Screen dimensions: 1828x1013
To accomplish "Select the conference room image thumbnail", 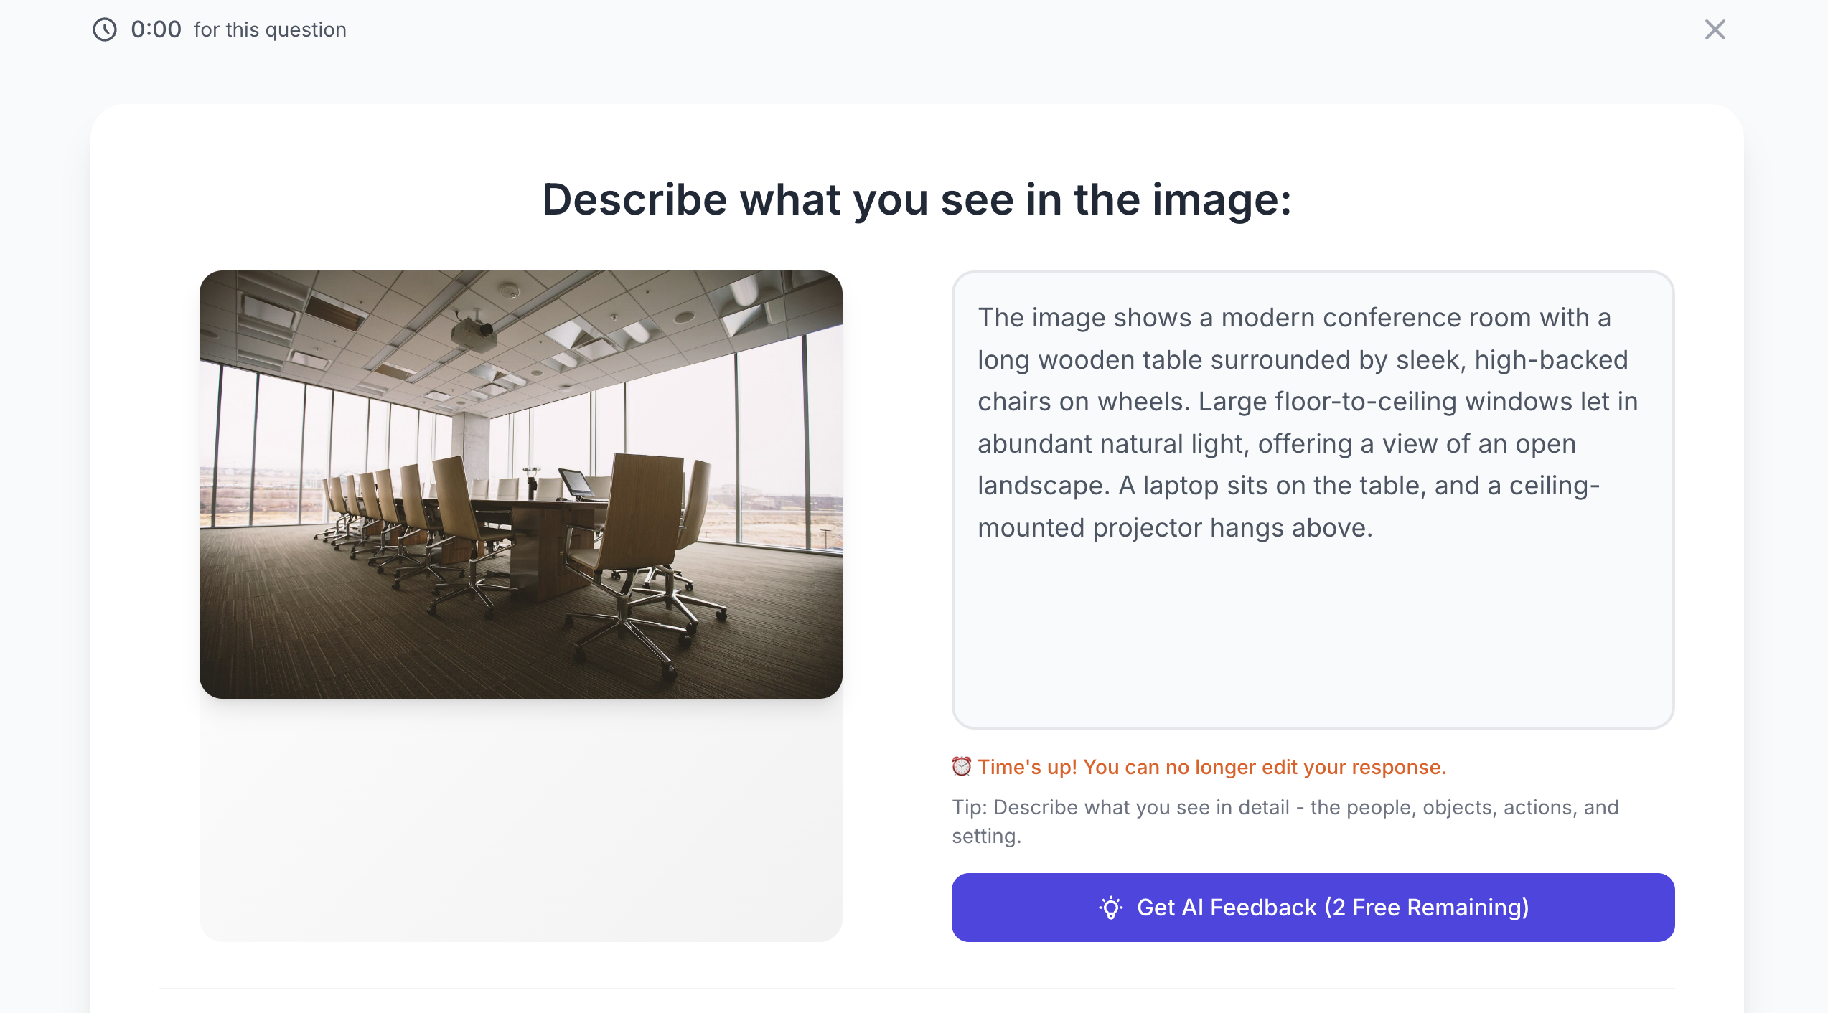I will 521,484.
